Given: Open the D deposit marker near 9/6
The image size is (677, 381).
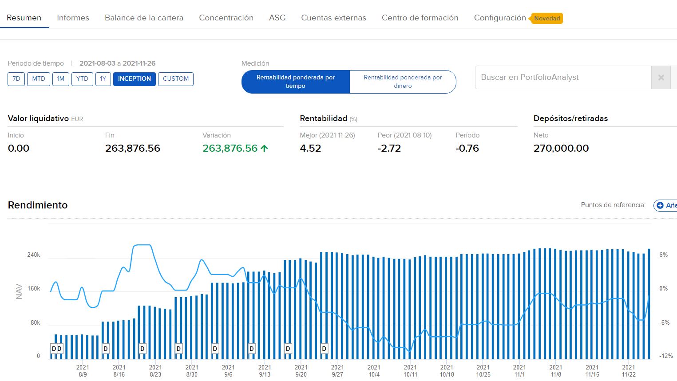Looking at the screenshot, I should (x=215, y=349).
